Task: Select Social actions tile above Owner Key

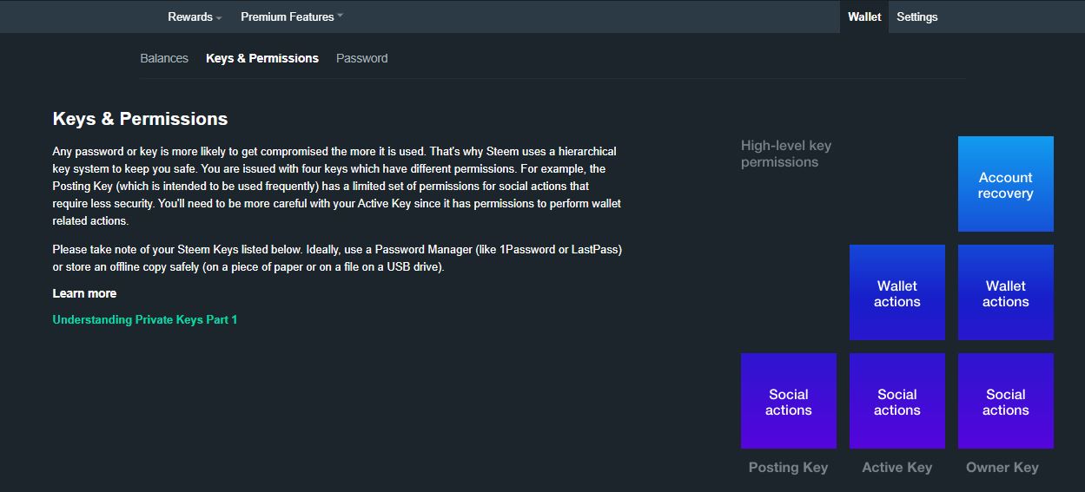Action: (1005, 401)
